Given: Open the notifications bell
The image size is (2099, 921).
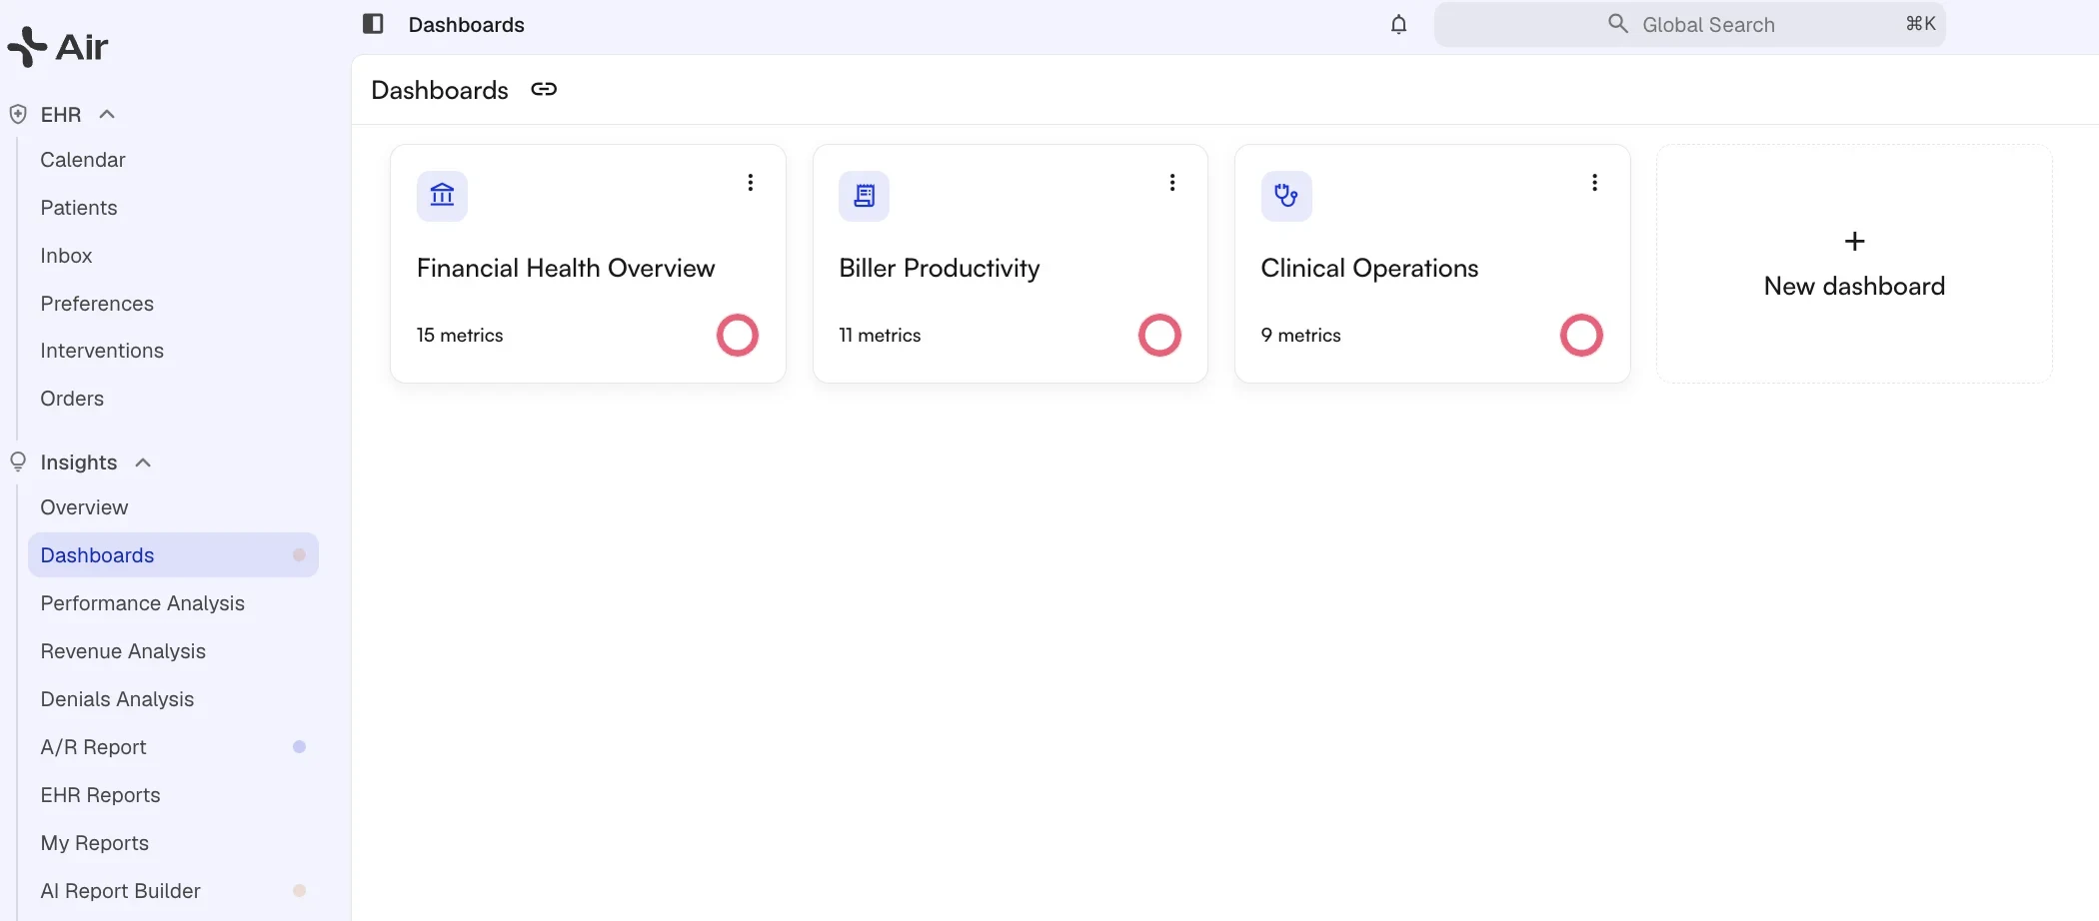Looking at the screenshot, I should pos(1398,24).
